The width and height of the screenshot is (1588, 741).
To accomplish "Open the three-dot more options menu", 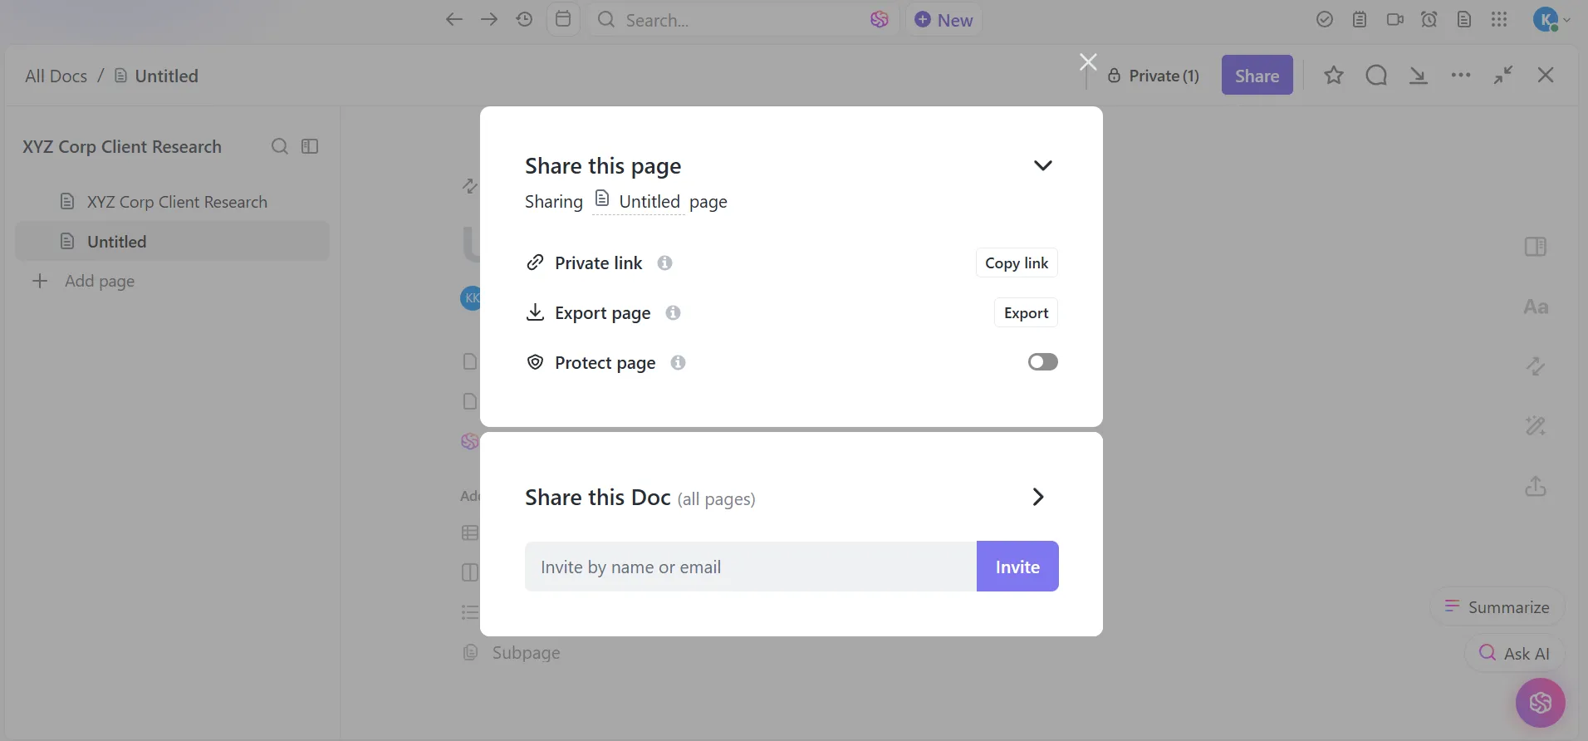I will (x=1461, y=76).
